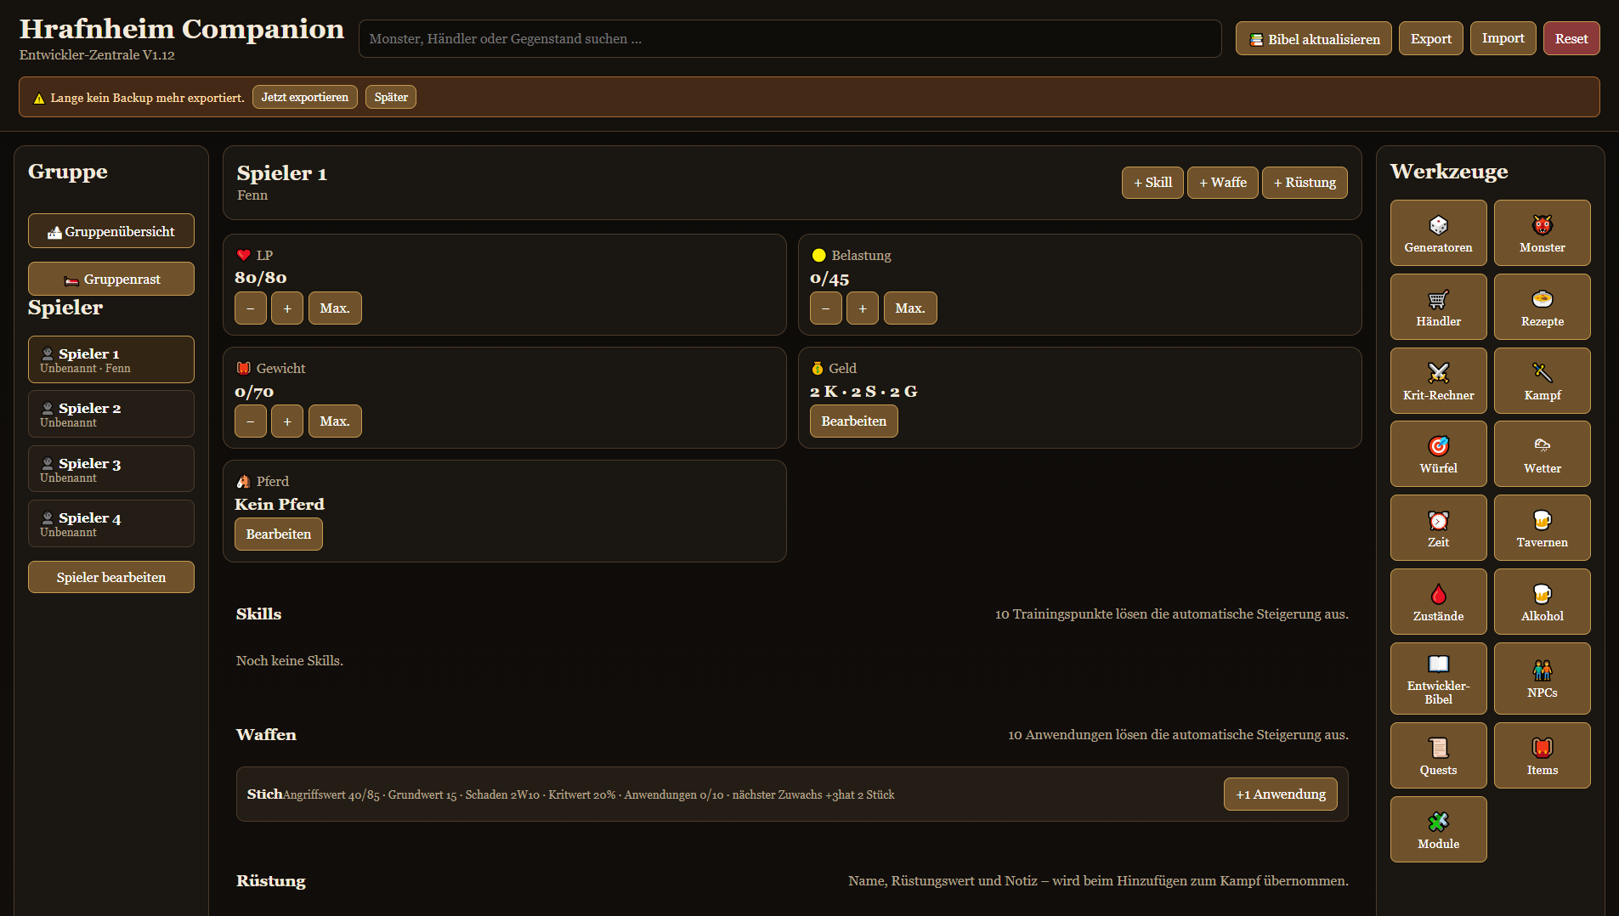The image size is (1619, 916).
Task: Open the Items backpack tool
Action: tap(1542, 755)
